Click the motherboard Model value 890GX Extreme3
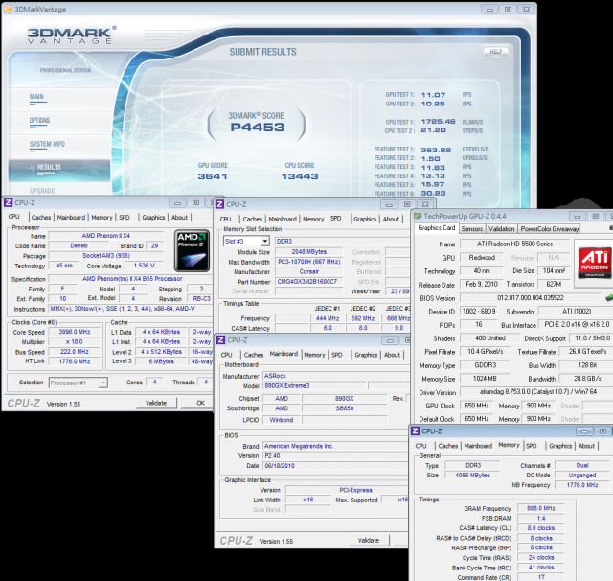Image resolution: width=613 pixels, height=581 pixels. 314,385
